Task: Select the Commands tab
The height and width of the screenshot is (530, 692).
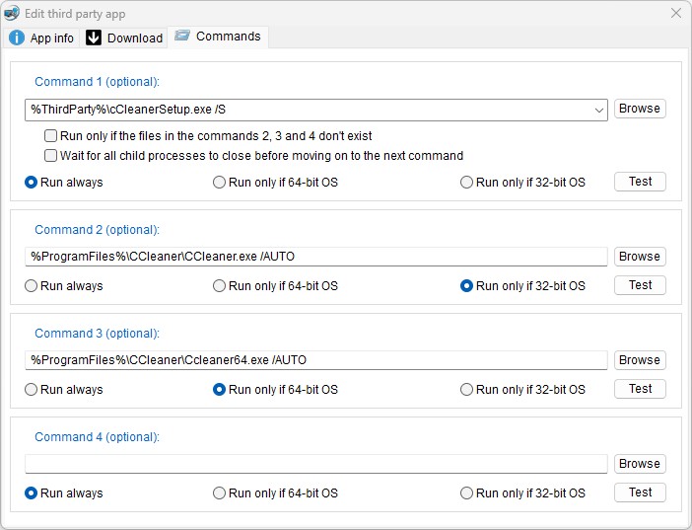Action: click(x=218, y=37)
